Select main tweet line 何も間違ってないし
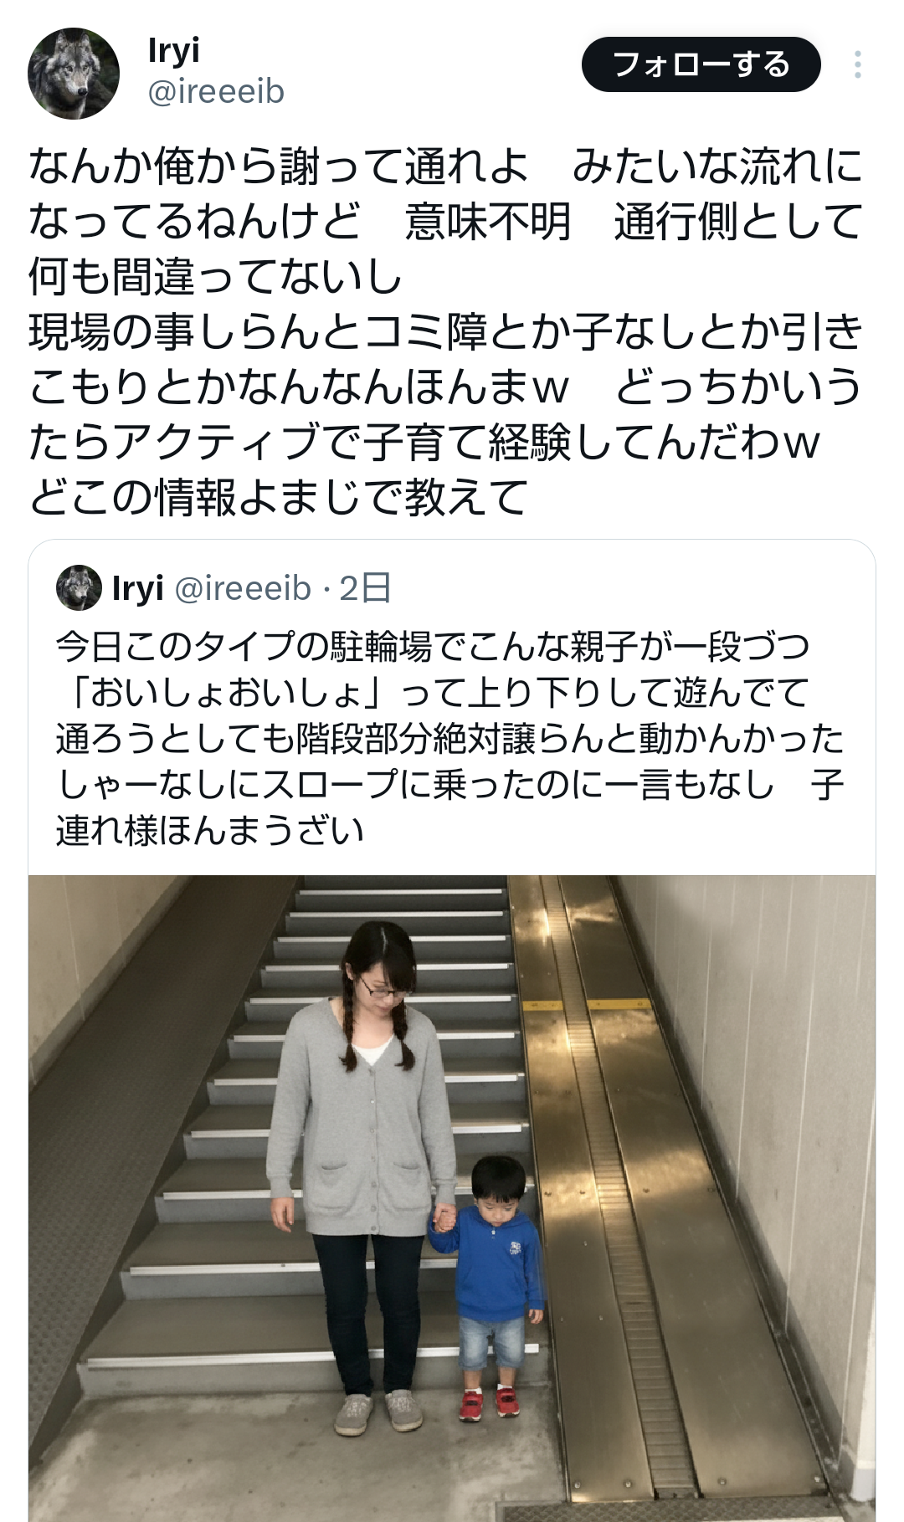 pyautogui.click(x=216, y=276)
